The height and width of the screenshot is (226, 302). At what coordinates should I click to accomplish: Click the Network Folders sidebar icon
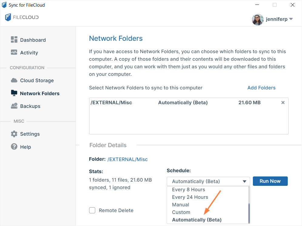[x=14, y=93]
